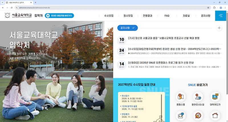This screenshot has width=228, height=122.
Task: Click the date badge 10 26-09
Action: click(122, 40)
